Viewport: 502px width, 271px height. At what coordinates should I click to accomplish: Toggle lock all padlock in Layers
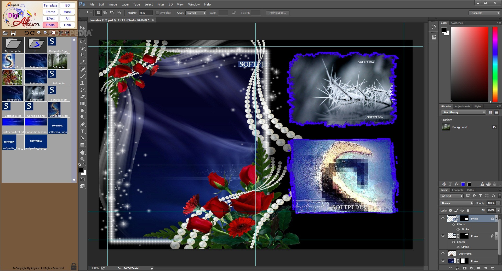pyautogui.click(x=468, y=210)
